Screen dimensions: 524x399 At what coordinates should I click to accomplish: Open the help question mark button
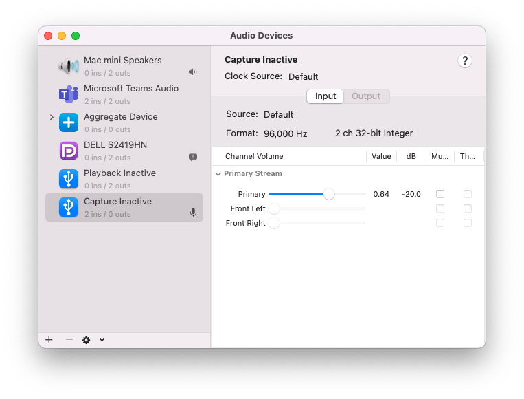[x=464, y=61]
